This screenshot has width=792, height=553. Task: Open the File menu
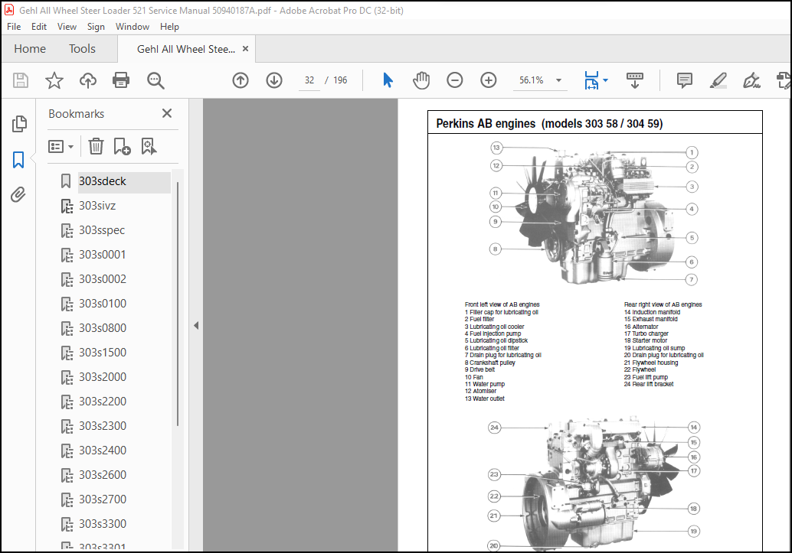pos(14,27)
